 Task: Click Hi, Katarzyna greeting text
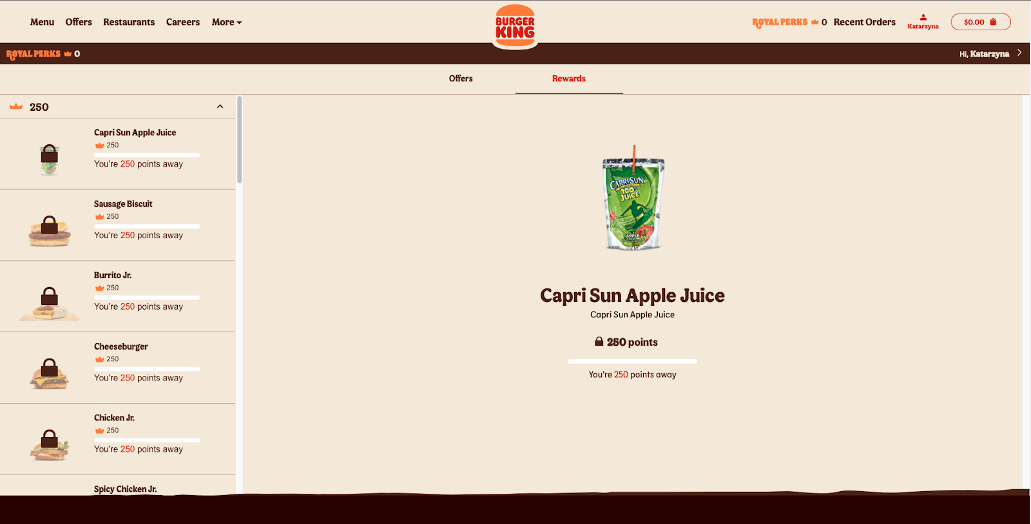click(x=984, y=54)
